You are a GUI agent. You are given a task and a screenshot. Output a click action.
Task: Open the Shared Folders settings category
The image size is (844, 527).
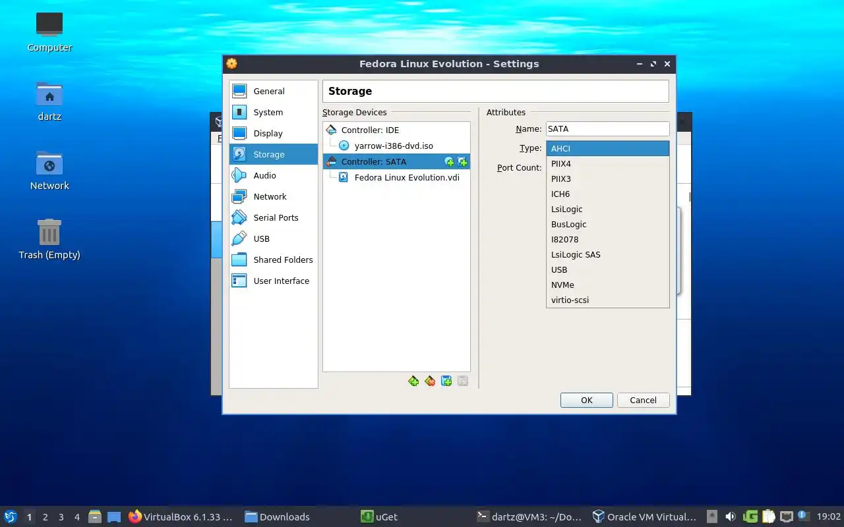click(274, 260)
